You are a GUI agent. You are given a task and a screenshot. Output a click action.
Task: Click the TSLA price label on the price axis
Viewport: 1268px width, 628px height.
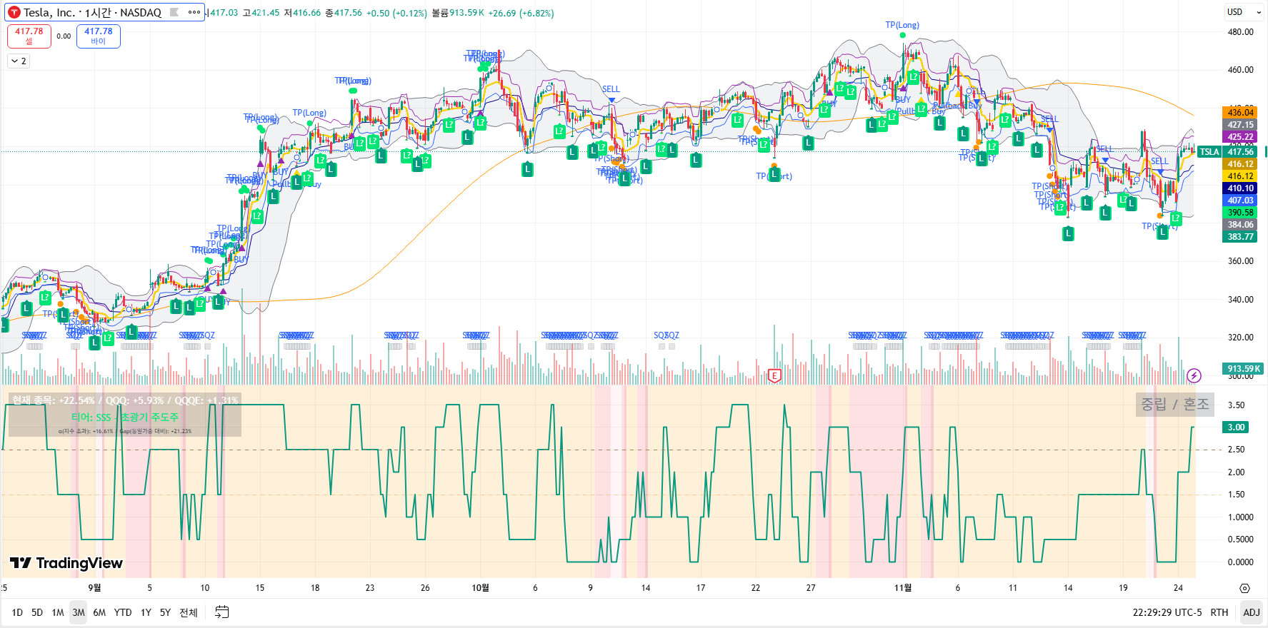coord(1209,152)
